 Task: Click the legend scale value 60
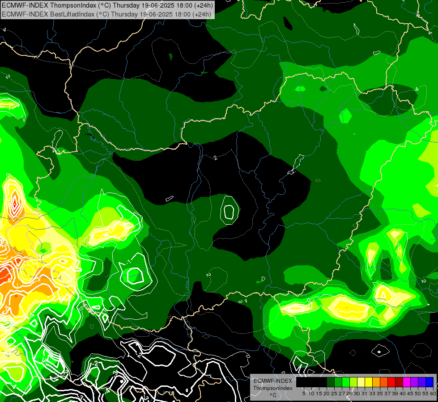(x=433, y=394)
